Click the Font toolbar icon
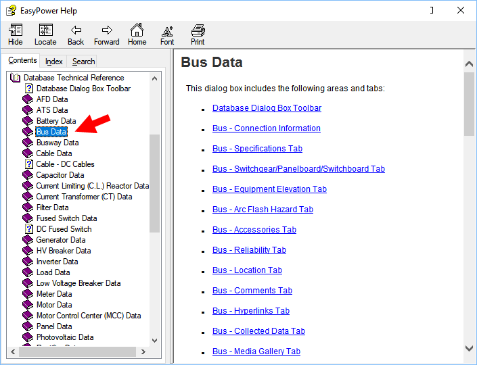 [x=167, y=31]
